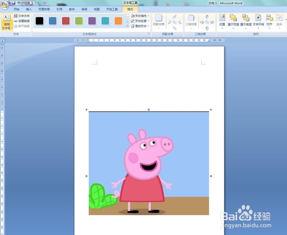Open the 阴影效果 dropdown button
287x235 pixels.
159,21
